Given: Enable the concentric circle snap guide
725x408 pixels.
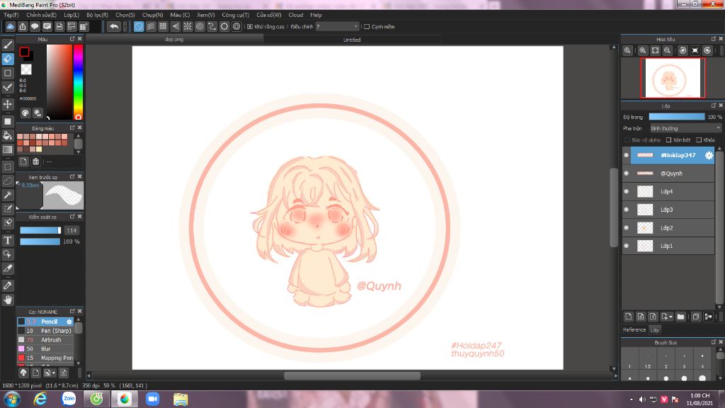Looking at the screenshot, I should (200, 26).
